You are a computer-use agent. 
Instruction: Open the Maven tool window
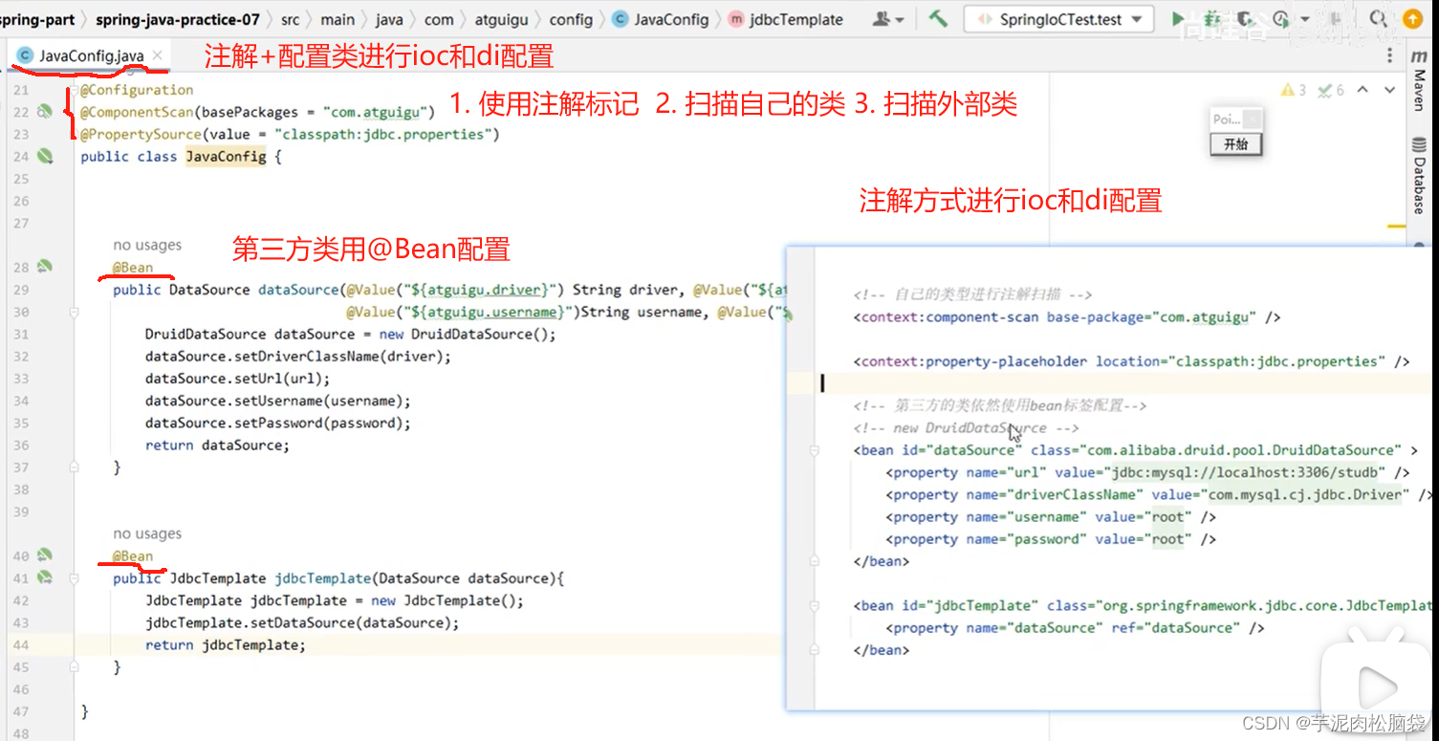(x=1420, y=81)
